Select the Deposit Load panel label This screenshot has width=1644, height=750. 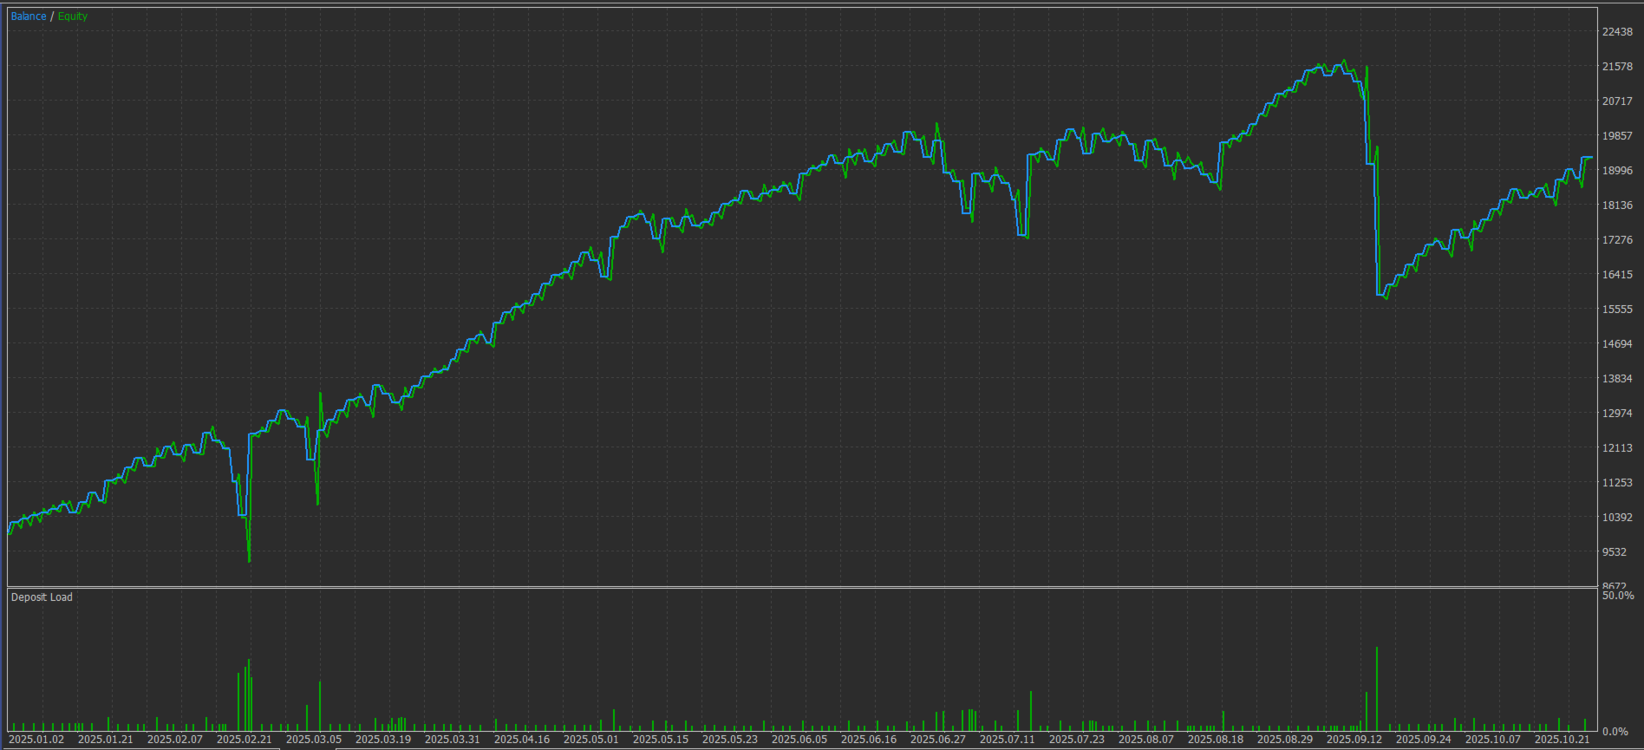42,597
